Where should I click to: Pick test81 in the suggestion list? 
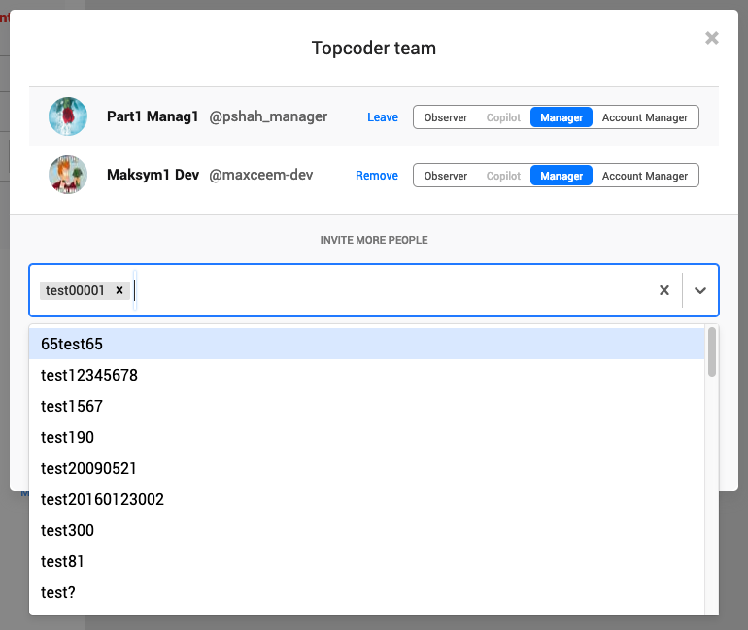[x=367, y=561]
